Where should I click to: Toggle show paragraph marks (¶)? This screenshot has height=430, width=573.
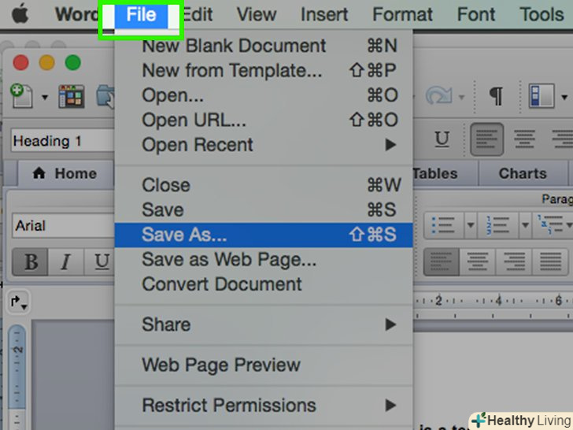click(x=496, y=96)
